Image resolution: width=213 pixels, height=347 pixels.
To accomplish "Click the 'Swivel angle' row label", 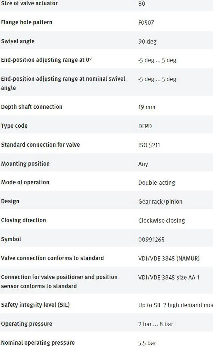I will tap(18, 41).
